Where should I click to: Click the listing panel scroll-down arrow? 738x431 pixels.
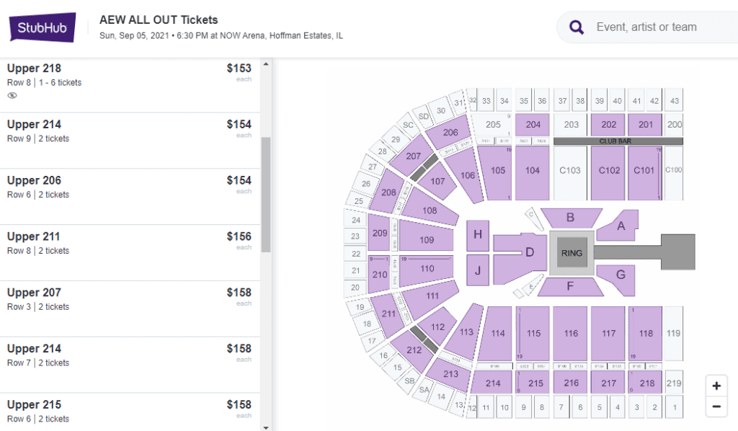266,427
